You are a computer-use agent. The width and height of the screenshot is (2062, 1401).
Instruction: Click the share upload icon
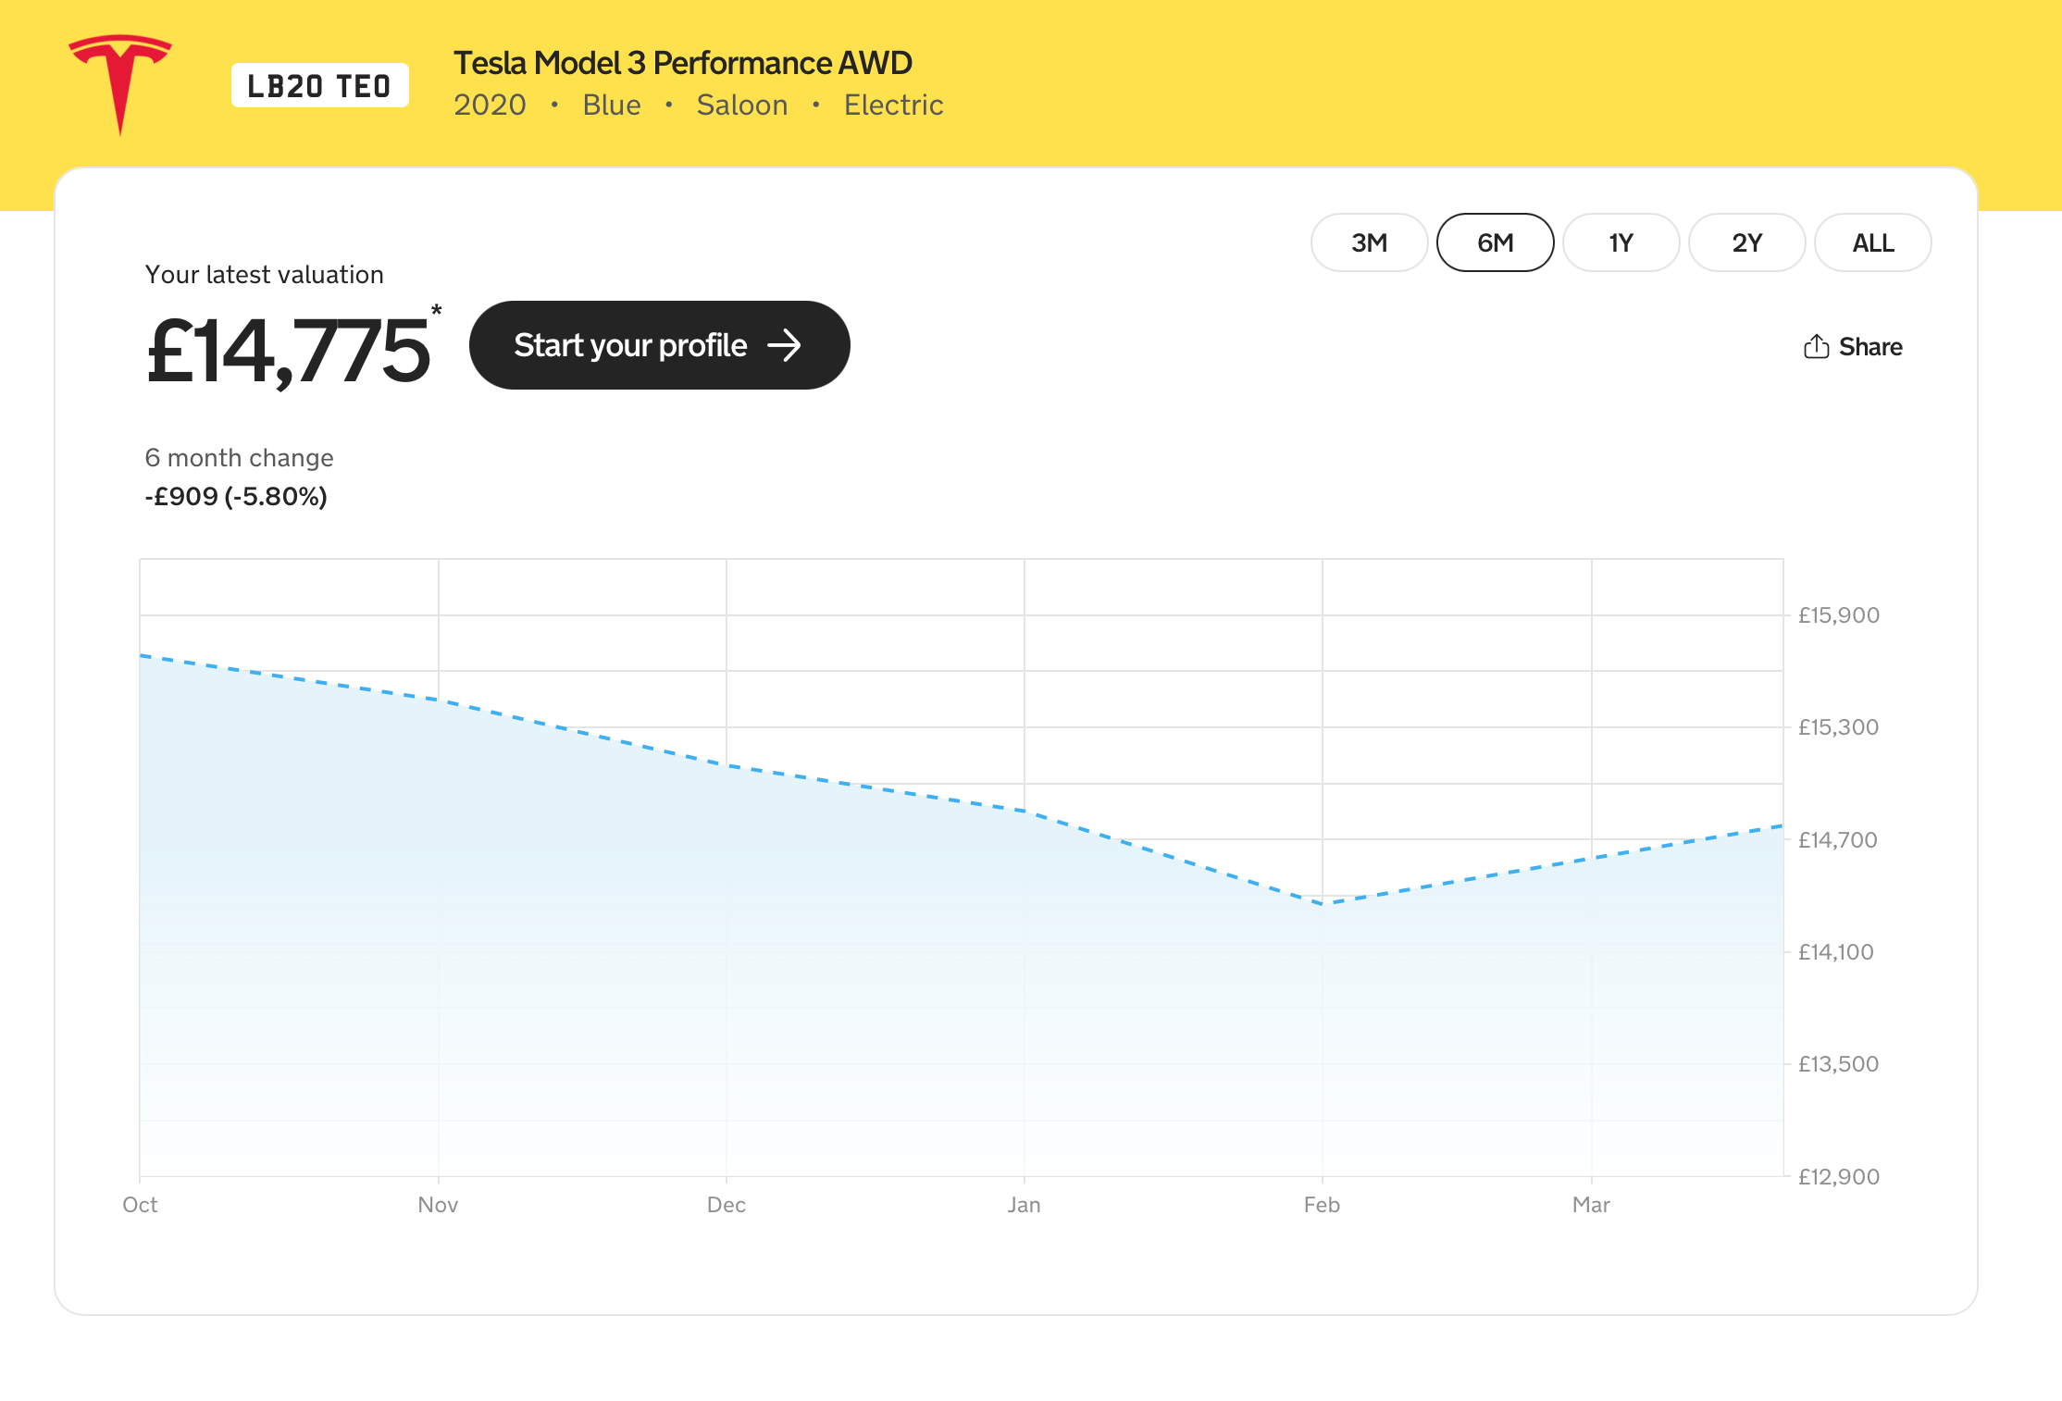click(1816, 346)
